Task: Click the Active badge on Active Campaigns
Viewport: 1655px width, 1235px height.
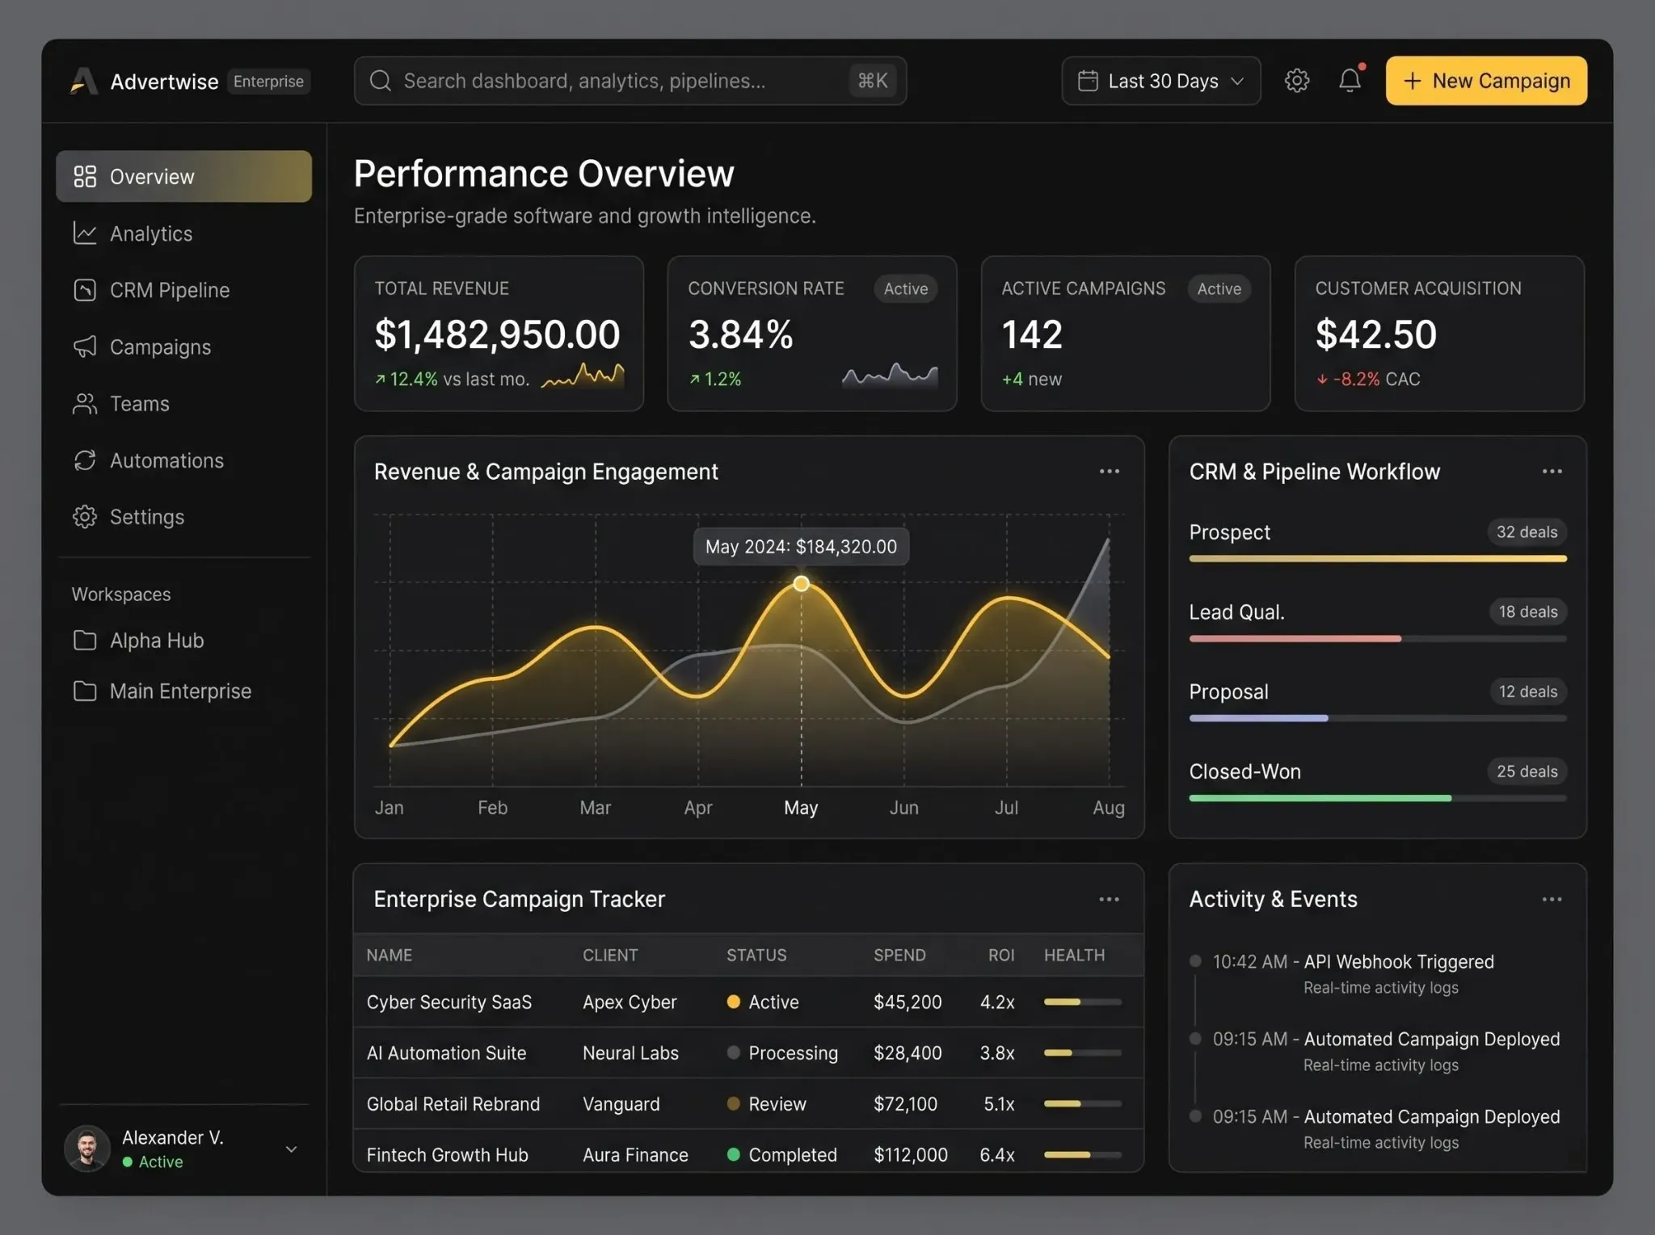Action: (1219, 289)
